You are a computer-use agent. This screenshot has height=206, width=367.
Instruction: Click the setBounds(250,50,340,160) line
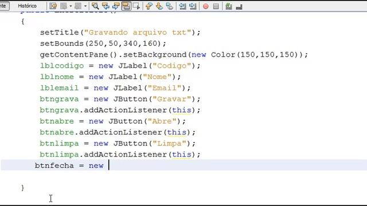(103, 43)
